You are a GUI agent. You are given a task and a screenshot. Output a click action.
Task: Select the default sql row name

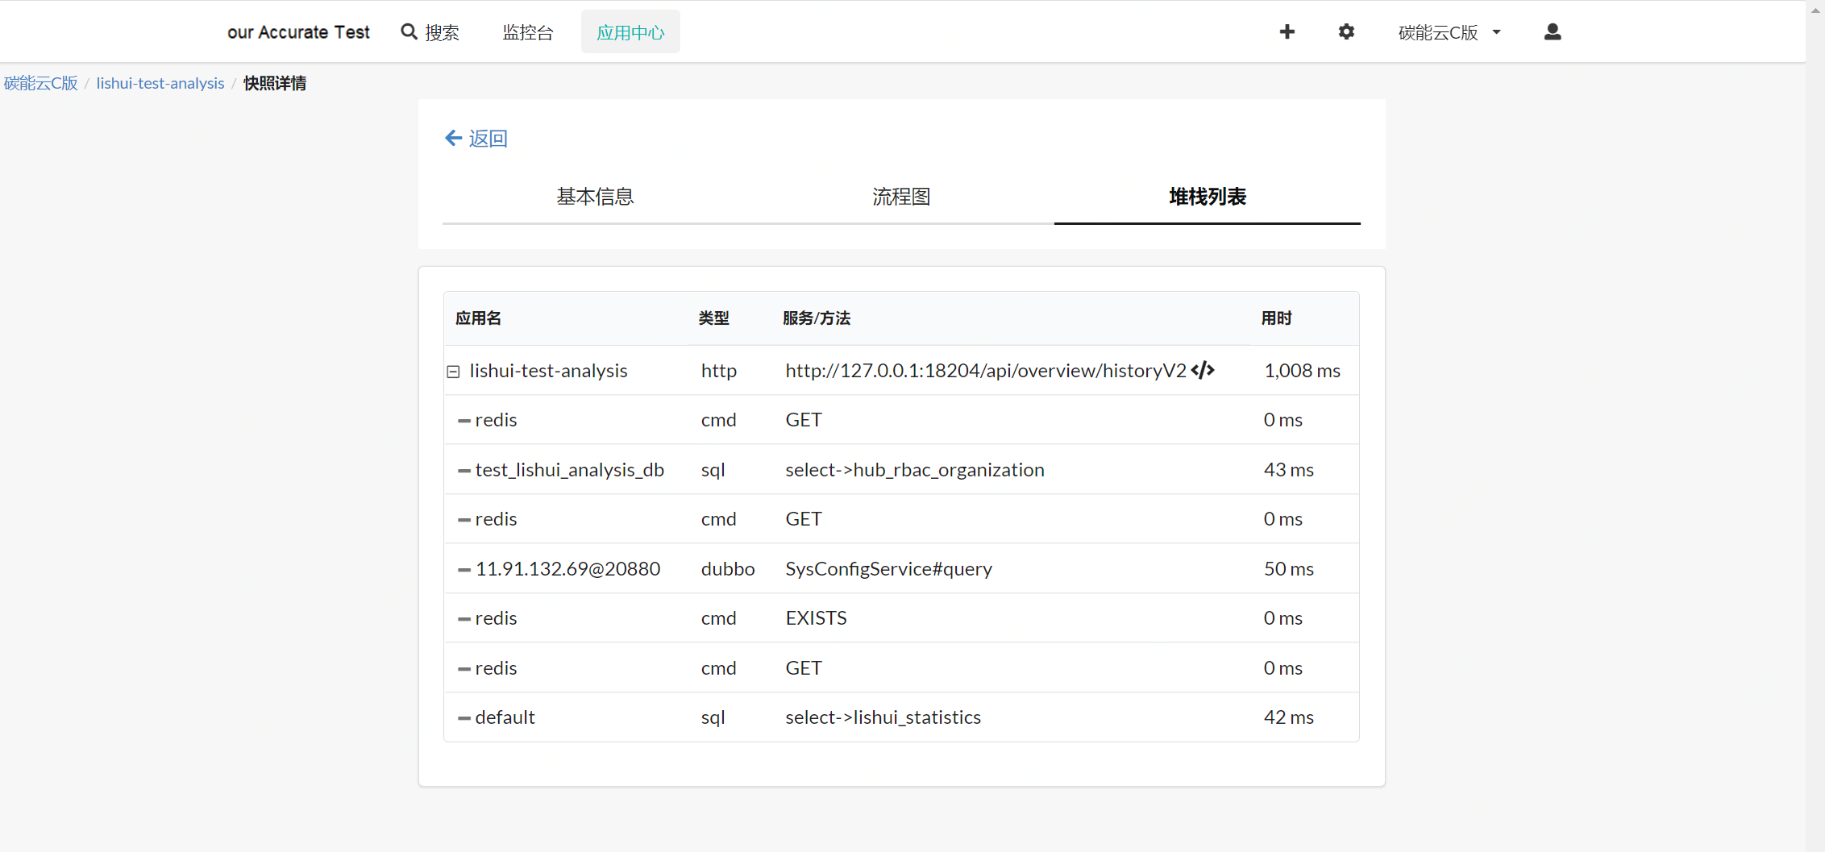click(505, 717)
